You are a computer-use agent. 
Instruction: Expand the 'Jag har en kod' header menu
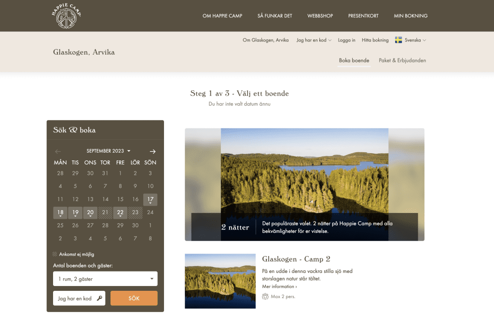[x=314, y=40]
